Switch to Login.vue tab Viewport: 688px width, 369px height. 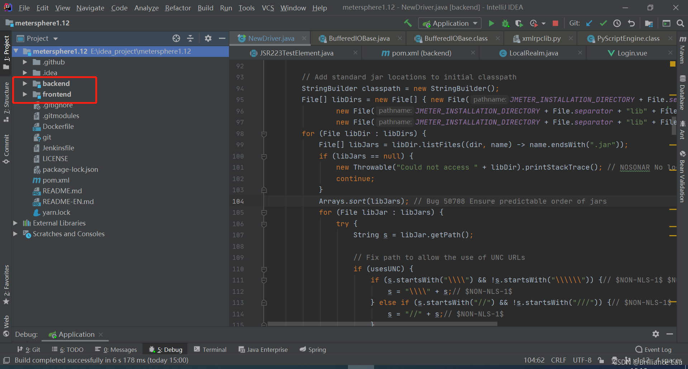tap(632, 53)
